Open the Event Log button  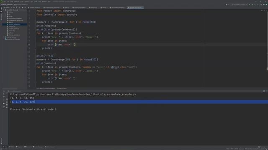pos(262,147)
